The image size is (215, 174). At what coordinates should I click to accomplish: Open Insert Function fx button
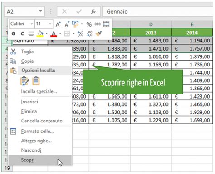(93, 11)
